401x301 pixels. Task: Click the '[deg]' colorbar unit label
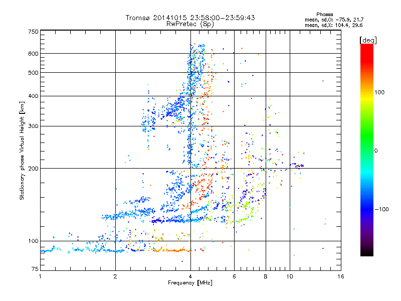coord(368,40)
